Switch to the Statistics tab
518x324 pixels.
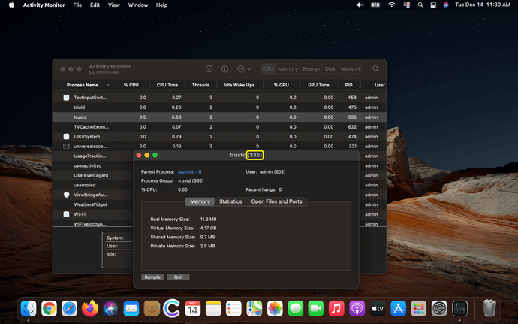pyautogui.click(x=230, y=201)
